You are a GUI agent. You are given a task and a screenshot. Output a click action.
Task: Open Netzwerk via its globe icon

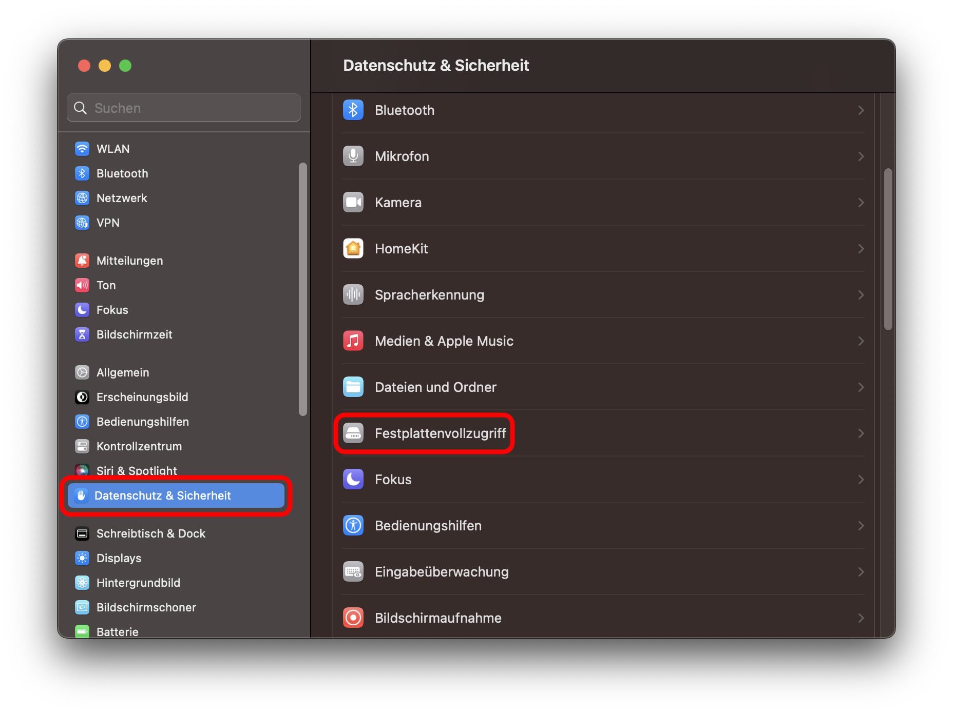point(82,198)
